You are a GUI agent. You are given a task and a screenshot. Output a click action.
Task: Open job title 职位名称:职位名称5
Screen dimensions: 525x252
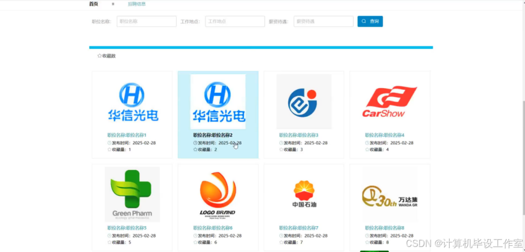127,228
